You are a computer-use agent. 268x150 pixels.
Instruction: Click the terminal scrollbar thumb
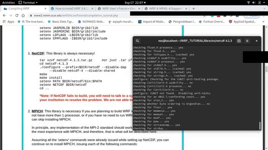coord(260,126)
